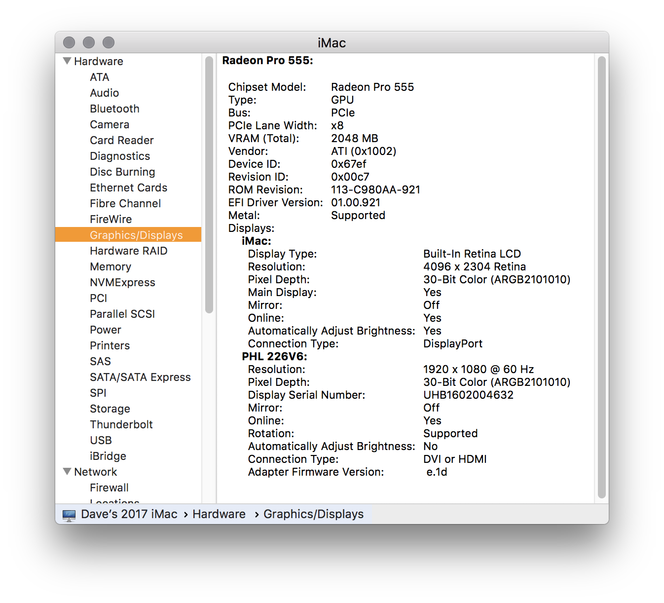Viewport: 664px width, 603px height.
Task: Click the resolution 1920 x 1080 @ 60 Hz
Action: click(x=479, y=369)
